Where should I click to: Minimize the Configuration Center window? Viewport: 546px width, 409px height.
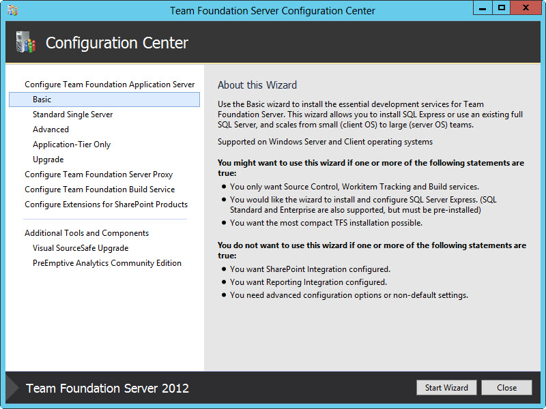pyautogui.click(x=482, y=8)
